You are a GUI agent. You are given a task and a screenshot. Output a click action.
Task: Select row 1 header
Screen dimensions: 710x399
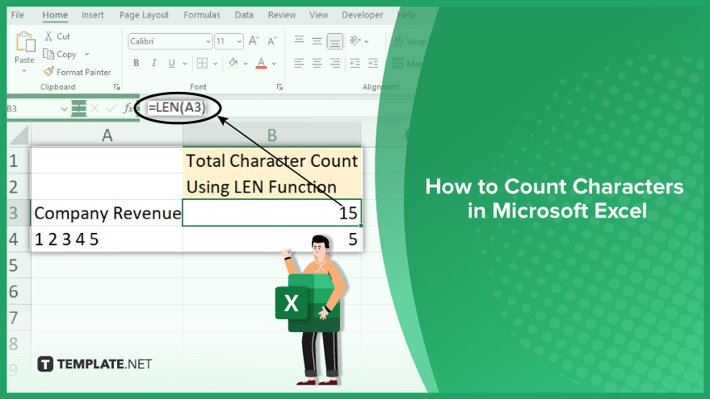(x=18, y=160)
